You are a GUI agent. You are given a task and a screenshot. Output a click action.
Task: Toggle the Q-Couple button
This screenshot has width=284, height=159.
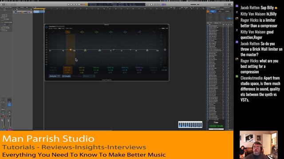66,76
